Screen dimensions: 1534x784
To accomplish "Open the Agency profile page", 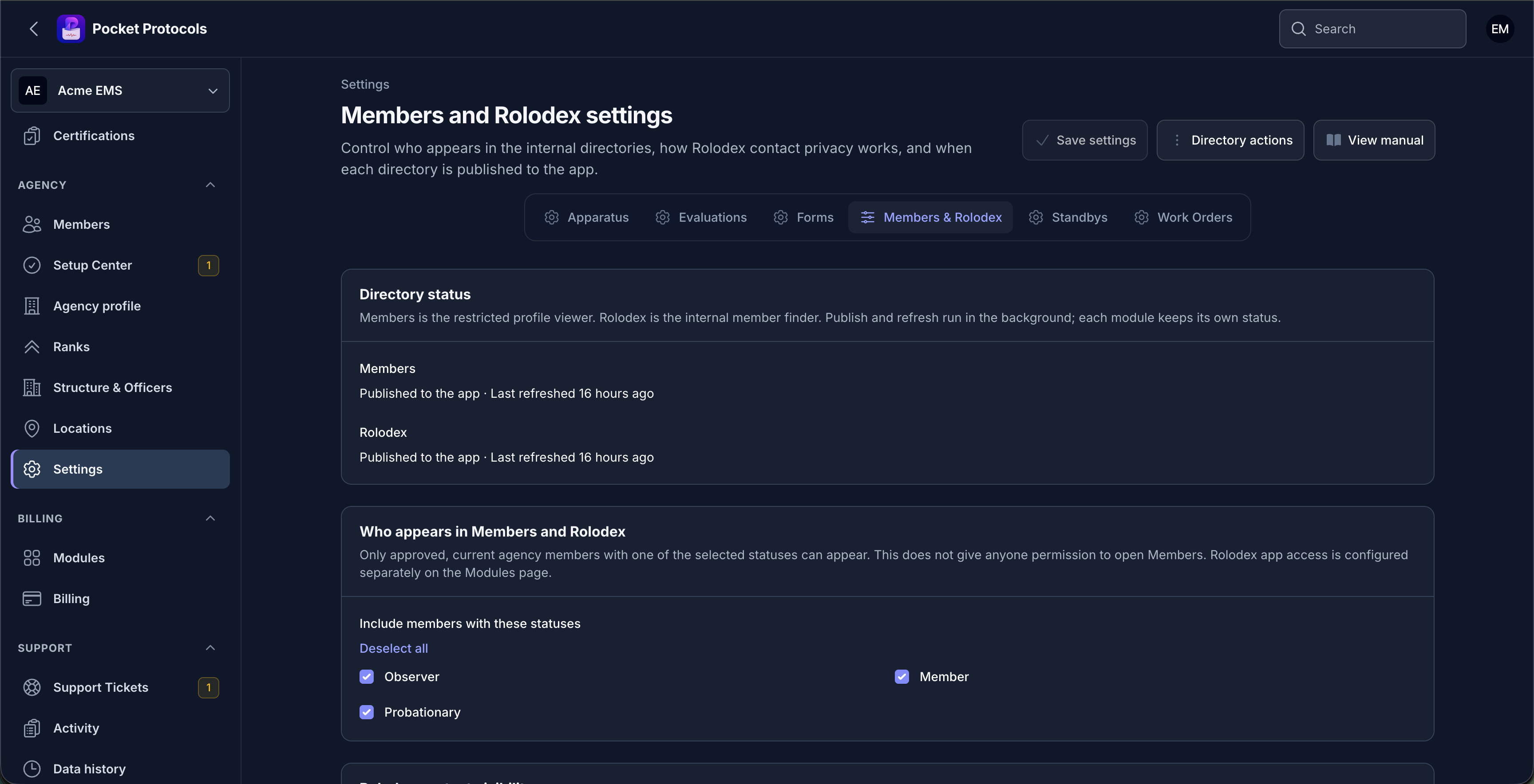I will click(120, 306).
